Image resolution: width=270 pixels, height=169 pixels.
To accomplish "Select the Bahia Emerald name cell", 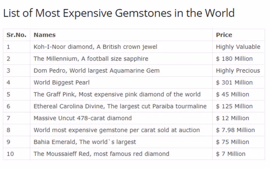I will pos(85,142).
